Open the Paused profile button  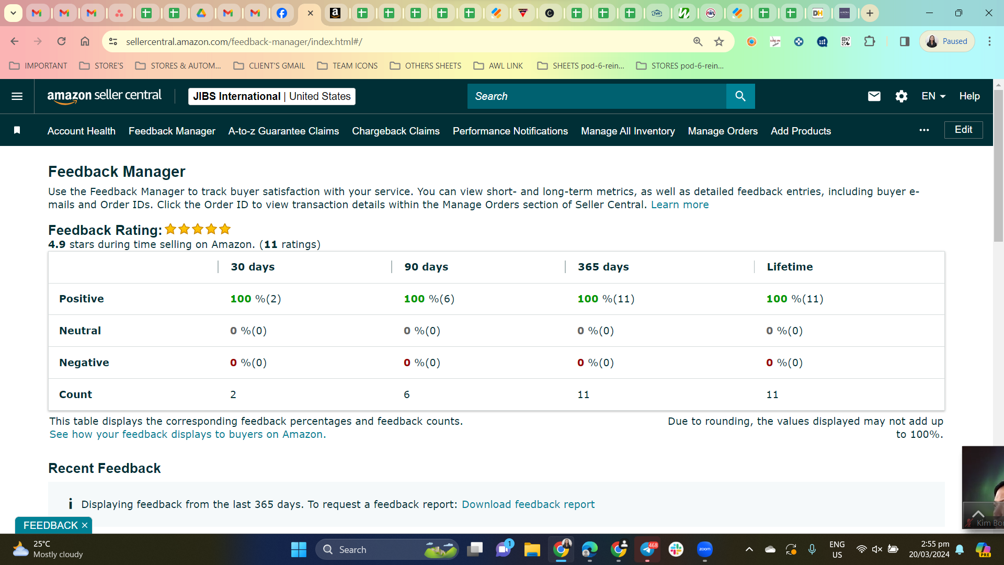(x=947, y=41)
